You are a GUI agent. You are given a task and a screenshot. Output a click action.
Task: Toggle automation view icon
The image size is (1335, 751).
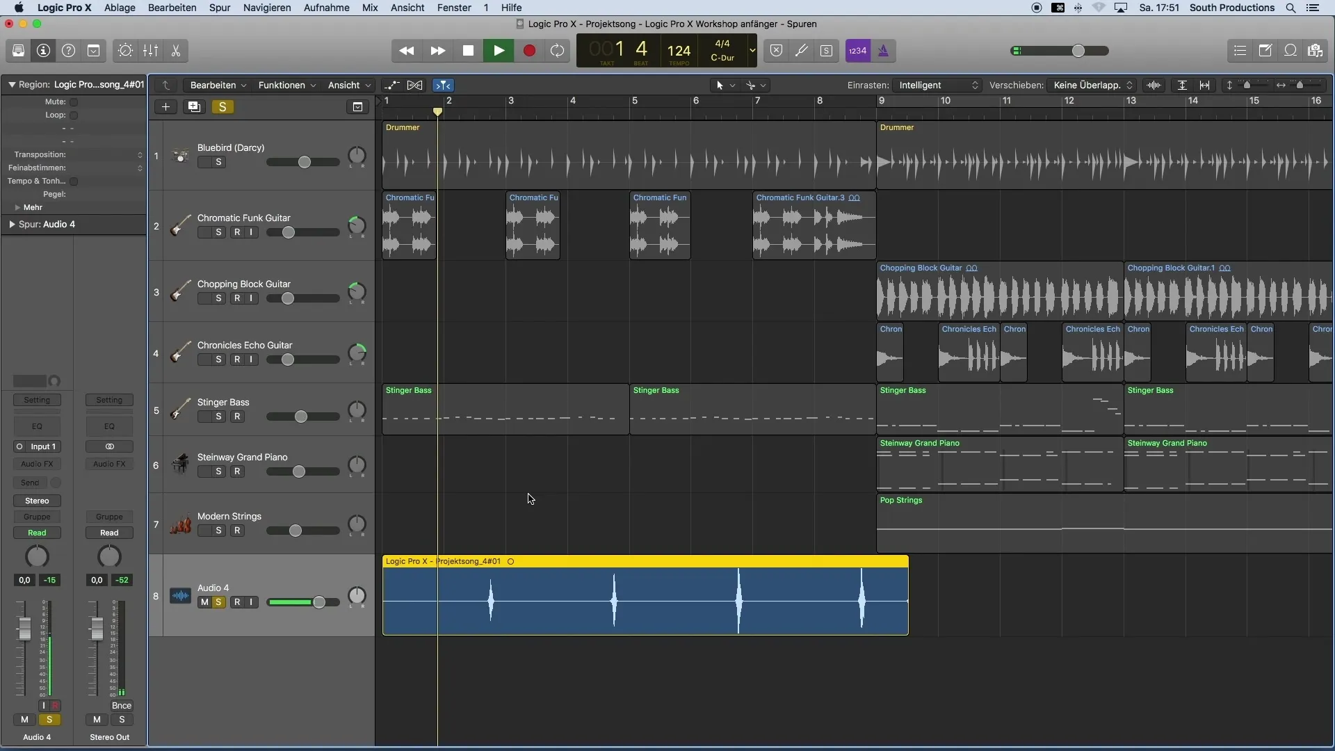pos(391,86)
